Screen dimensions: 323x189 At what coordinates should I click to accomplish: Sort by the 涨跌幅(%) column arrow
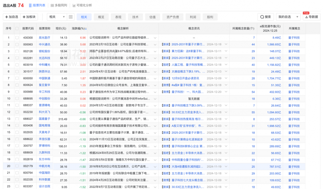click(86, 29)
